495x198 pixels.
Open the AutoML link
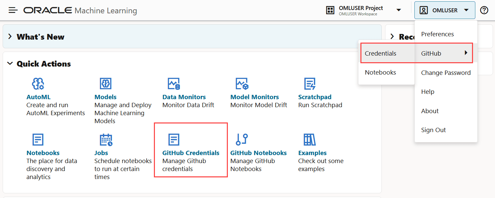pos(39,97)
